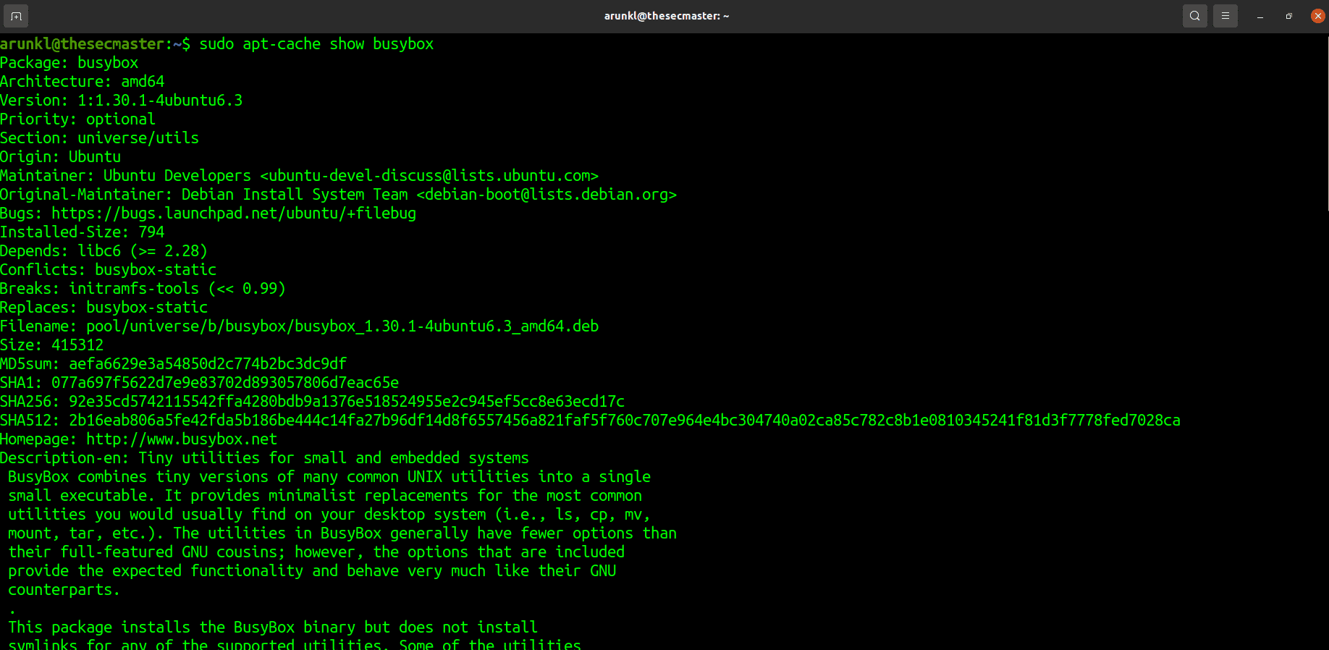Close the terminal window
The height and width of the screenshot is (650, 1329).
point(1318,16)
